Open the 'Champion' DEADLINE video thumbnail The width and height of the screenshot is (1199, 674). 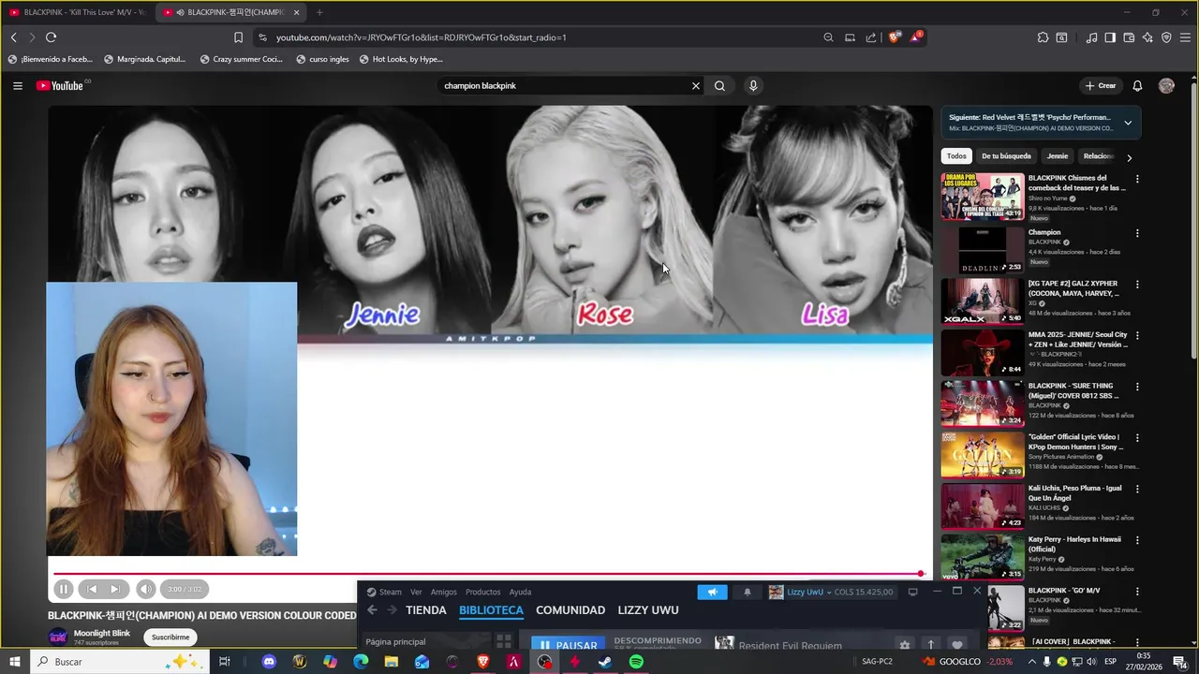coord(983,249)
